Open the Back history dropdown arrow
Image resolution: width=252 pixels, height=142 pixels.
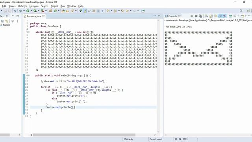tap(131, 11)
